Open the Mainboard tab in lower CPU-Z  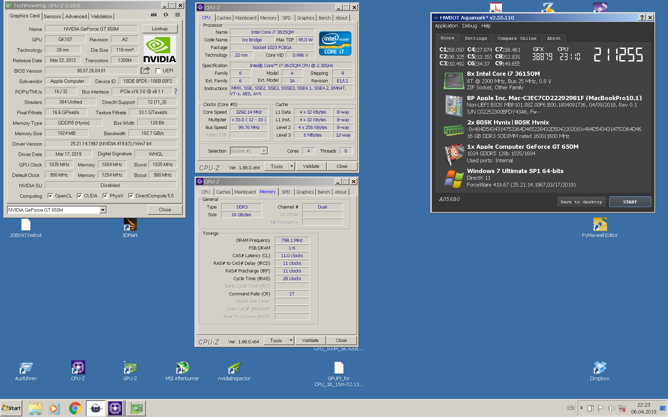245,192
